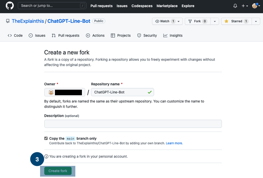Switch to the Code tab
This screenshot has width=263, height=178.
pos(15,35)
